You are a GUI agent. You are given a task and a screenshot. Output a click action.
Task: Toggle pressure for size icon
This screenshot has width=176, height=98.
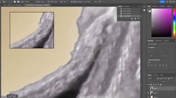click(x=100, y=2)
